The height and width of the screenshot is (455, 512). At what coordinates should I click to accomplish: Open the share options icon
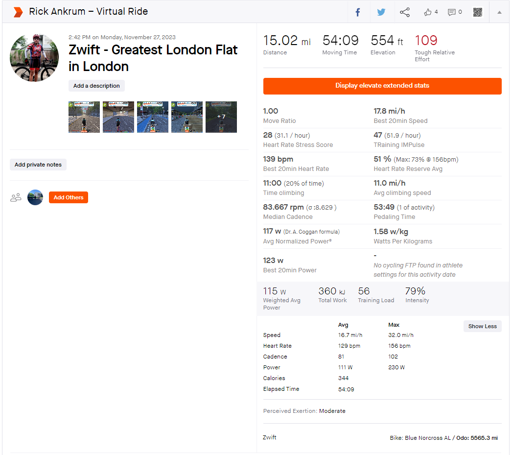[405, 12]
